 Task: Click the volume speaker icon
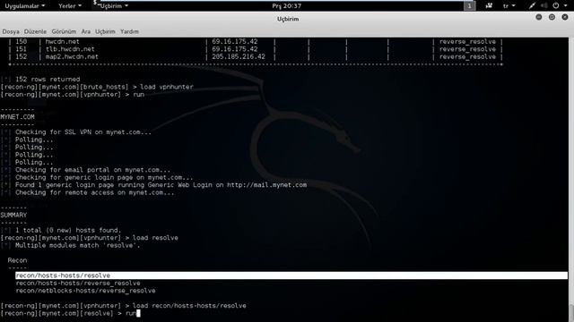(544, 6)
